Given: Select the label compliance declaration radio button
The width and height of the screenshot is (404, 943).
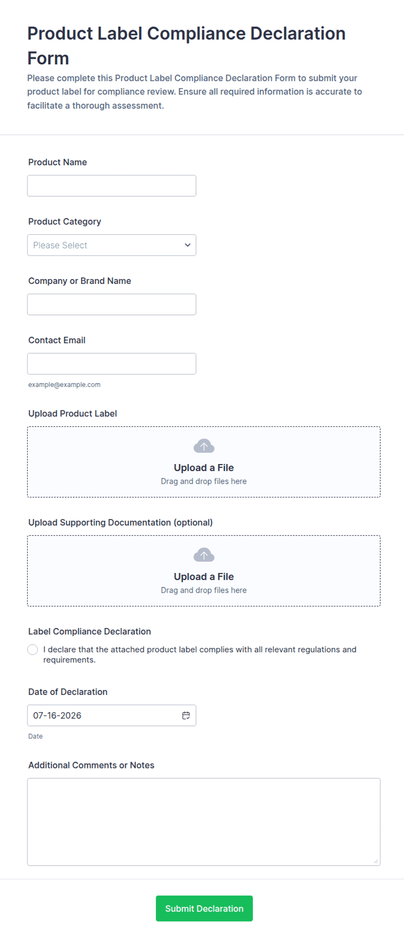Looking at the screenshot, I should pos(33,649).
